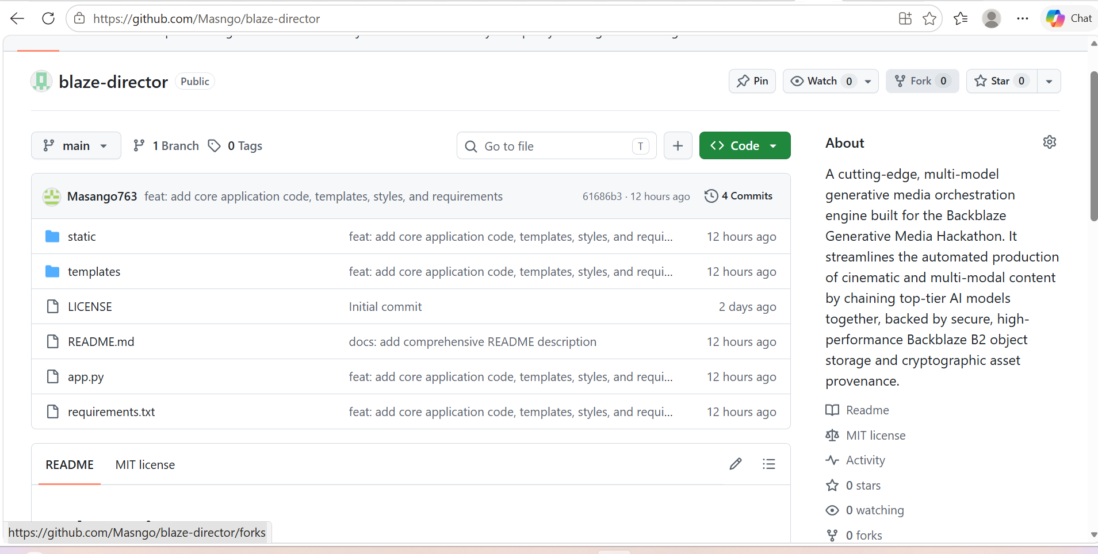Expand the green Code dropdown
1098x554 pixels.
click(745, 145)
